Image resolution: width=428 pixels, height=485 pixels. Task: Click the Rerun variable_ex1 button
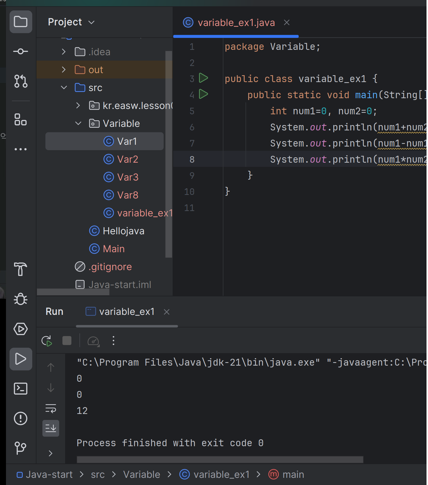(47, 341)
